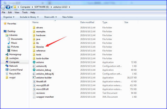
Task: Expand arrow before Computer breadcrumb
Action: coord(18,7)
